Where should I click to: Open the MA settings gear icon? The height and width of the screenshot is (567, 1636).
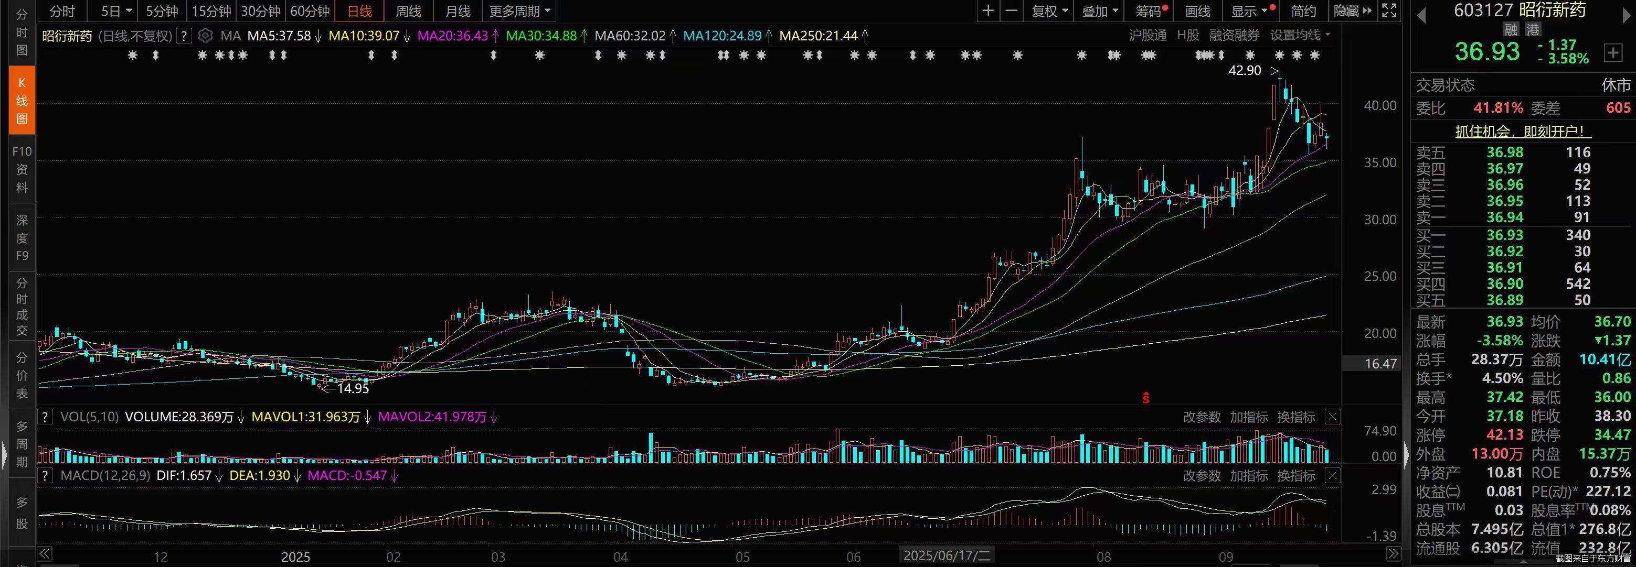205,36
